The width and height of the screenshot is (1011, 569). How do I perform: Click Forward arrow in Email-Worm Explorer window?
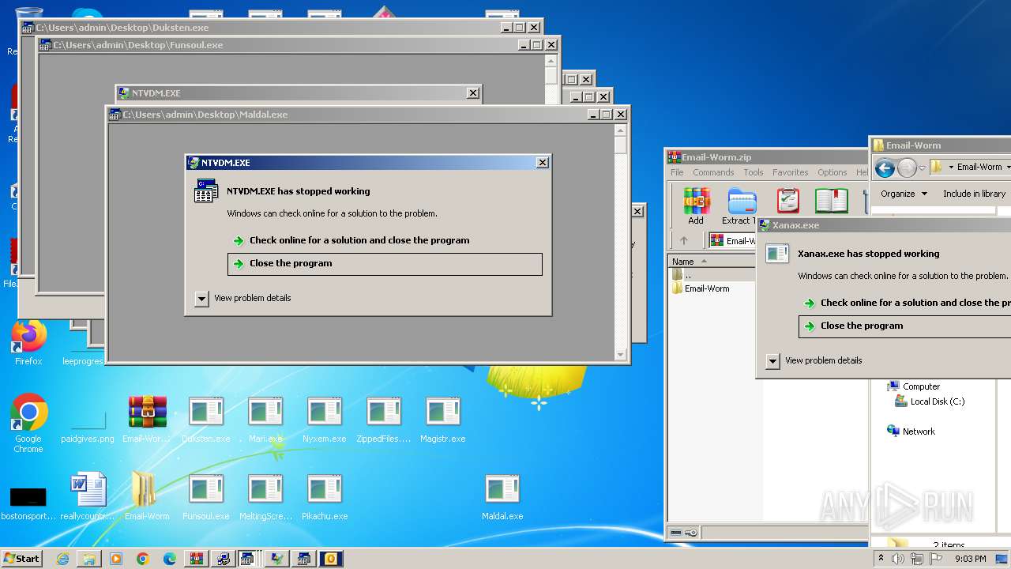[x=907, y=168]
